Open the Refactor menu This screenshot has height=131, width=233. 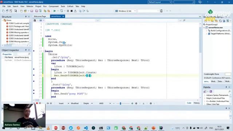[30, 7]
